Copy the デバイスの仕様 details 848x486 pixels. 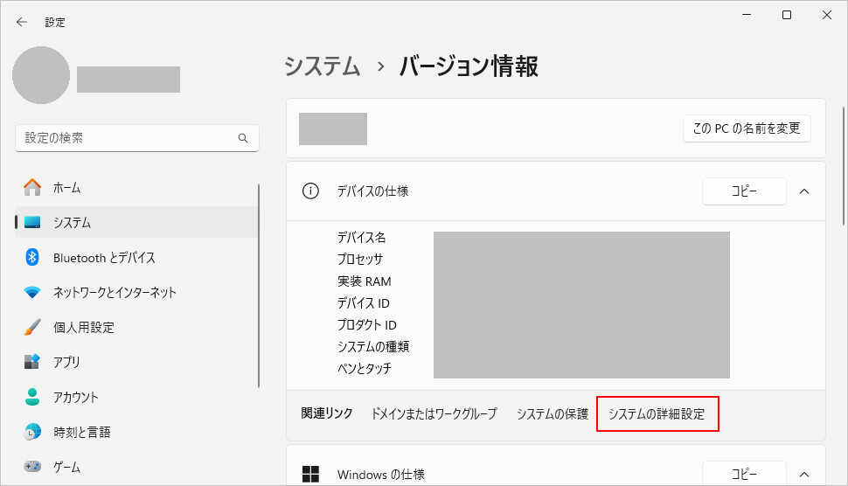[x=744, y=191]
